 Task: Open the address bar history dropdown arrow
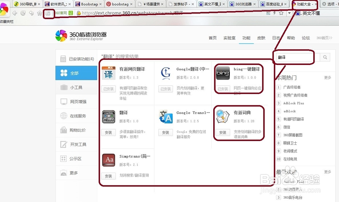[290, 13]
